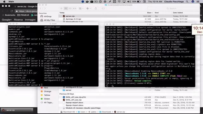Image resolution: width=203 pixels, height=114 pixels.
Task: Open Finder arrange-by dropdown
Action: point(81,9)
